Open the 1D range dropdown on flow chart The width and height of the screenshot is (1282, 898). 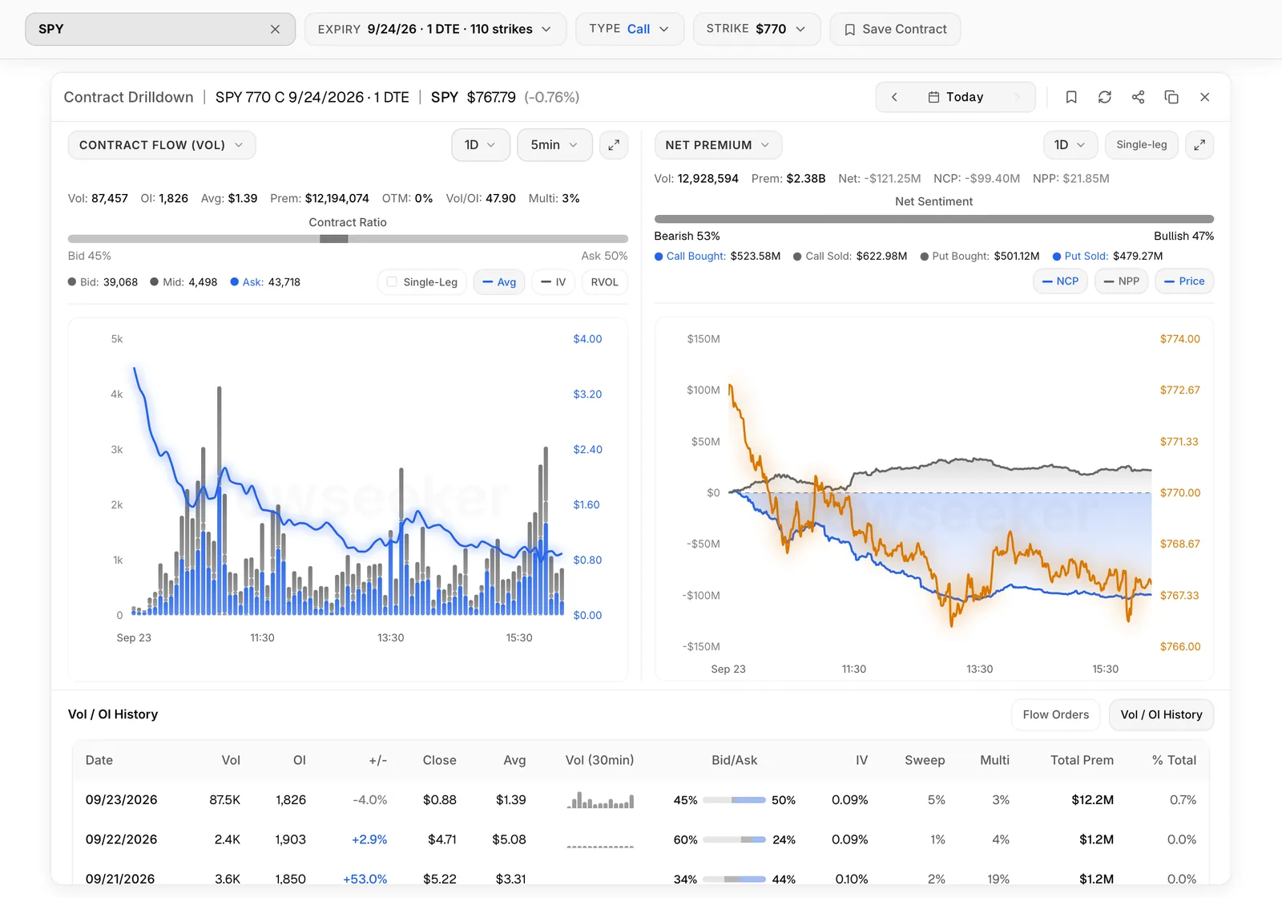(x=481, y=145)
